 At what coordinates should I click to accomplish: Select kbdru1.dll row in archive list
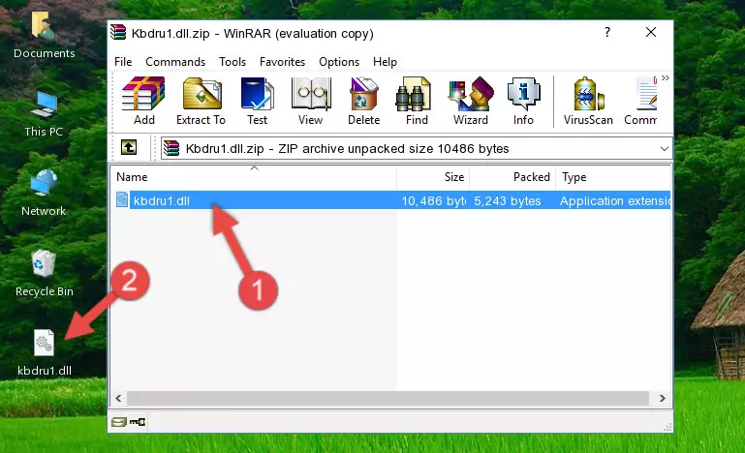click(392, 201)
